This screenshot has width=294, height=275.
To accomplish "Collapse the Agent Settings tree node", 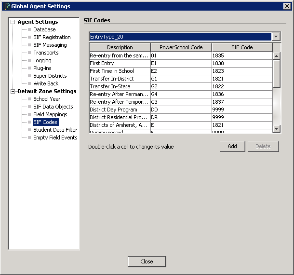I will pos(13,22).
